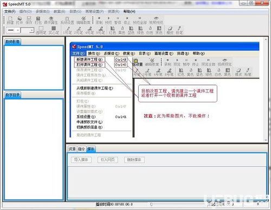Select the 橡皮 eraser tool icon
271x210 pixels.
pyautogui.click(x=170, y=30)
